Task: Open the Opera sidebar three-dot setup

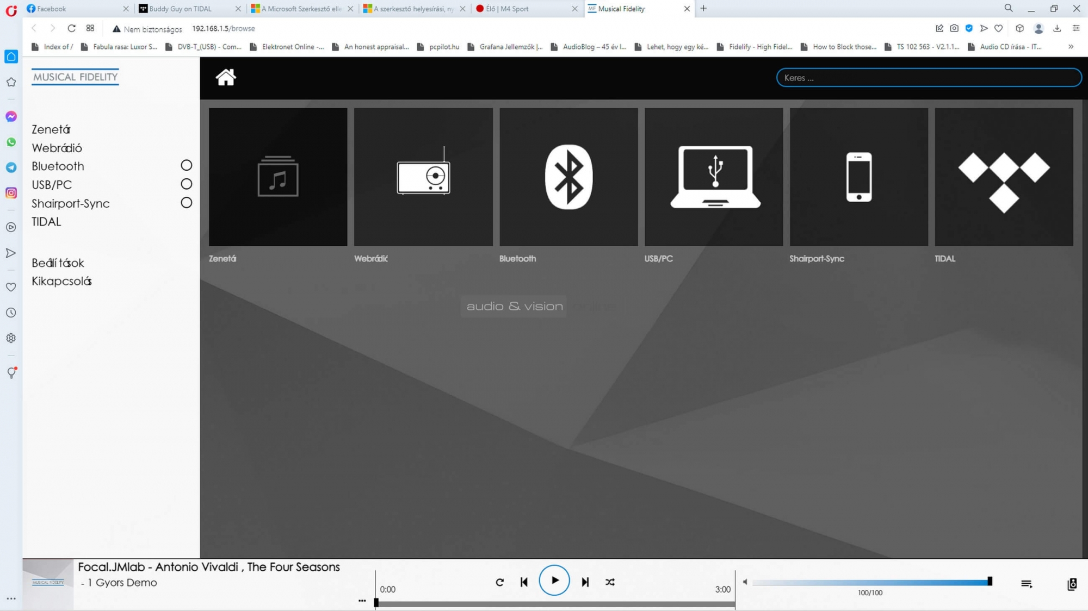Action: click(x=11, y=598)
